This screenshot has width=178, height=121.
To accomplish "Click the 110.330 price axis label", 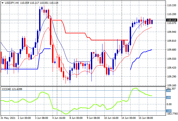I will click(x=172, y=5).
